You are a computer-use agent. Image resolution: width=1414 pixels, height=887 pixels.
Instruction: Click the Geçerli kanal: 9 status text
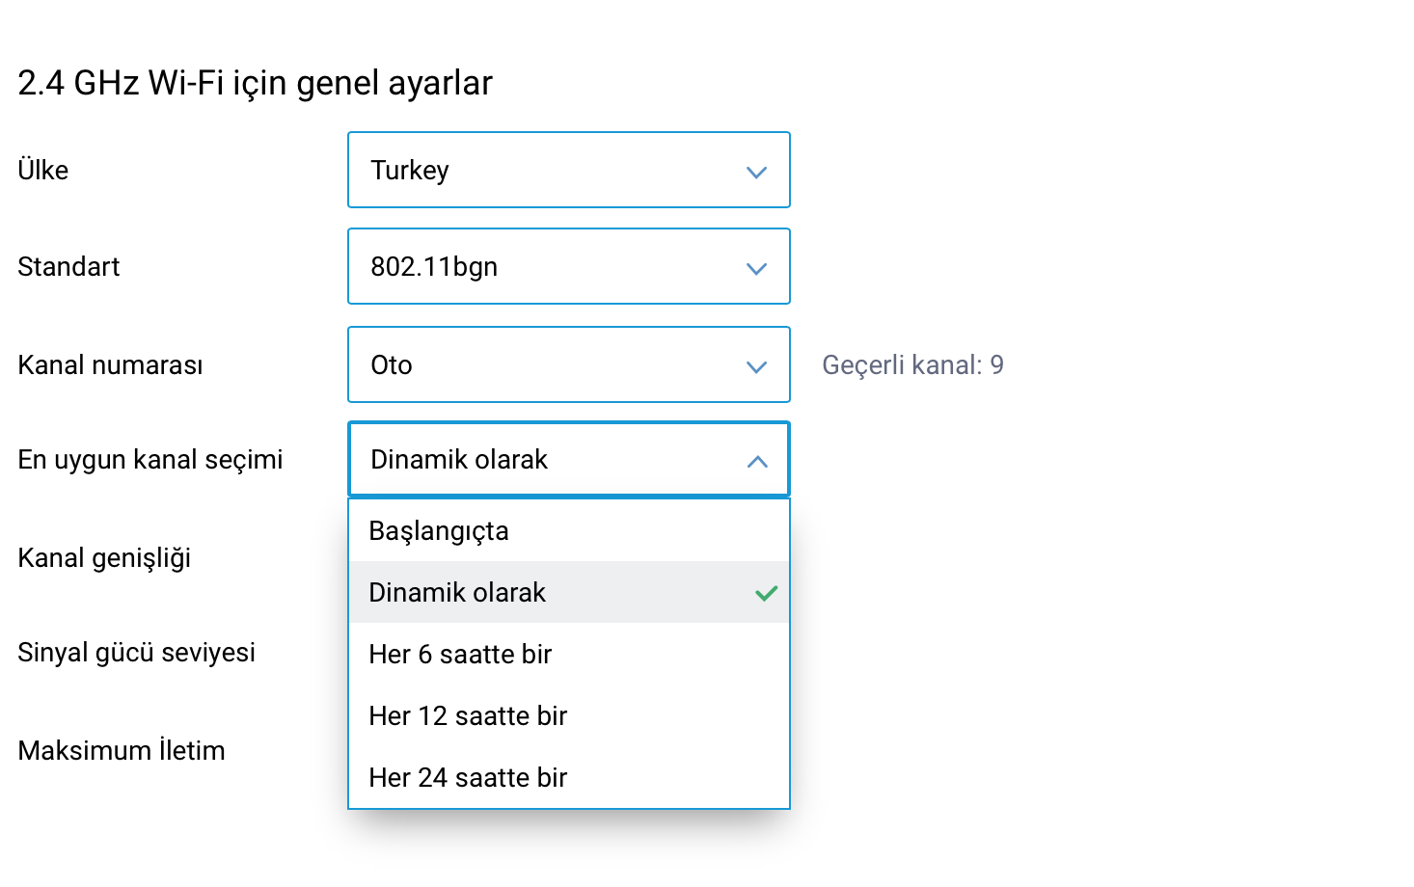tap(912, 364)
